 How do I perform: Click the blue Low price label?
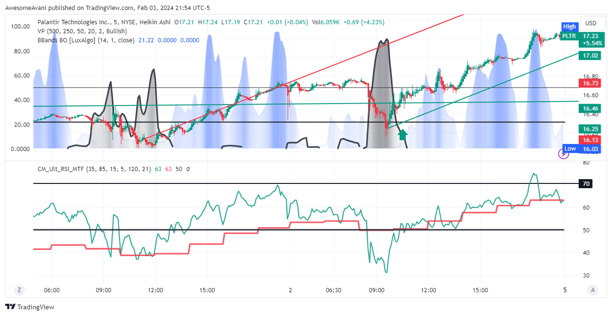pyautogui.click(x=570, y=149)
